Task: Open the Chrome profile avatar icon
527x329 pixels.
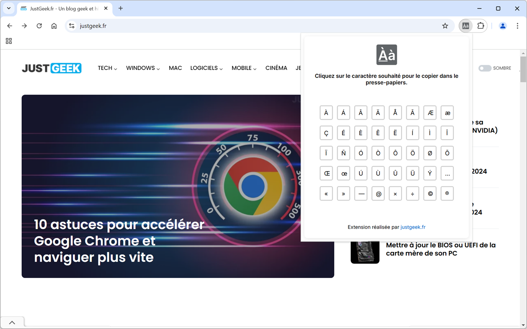Action: pos(503,25)
